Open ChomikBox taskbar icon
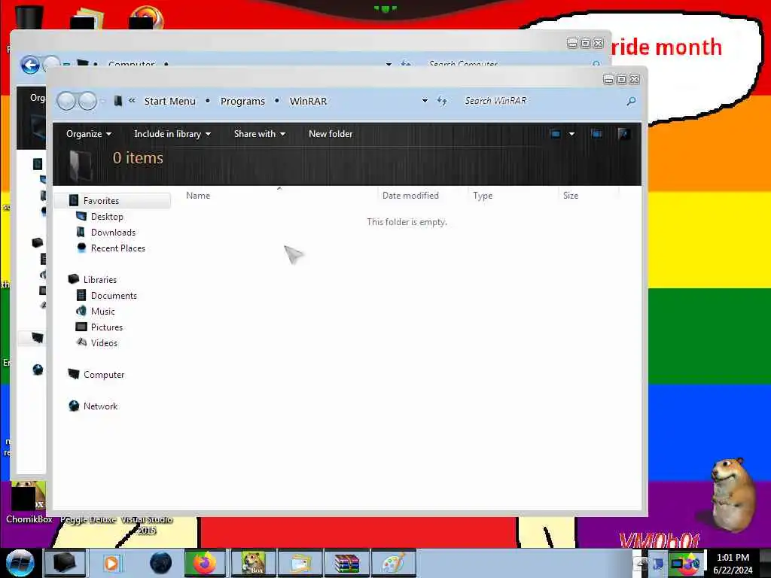This screenshot has width=771, height=578. [x=254, y=563]
